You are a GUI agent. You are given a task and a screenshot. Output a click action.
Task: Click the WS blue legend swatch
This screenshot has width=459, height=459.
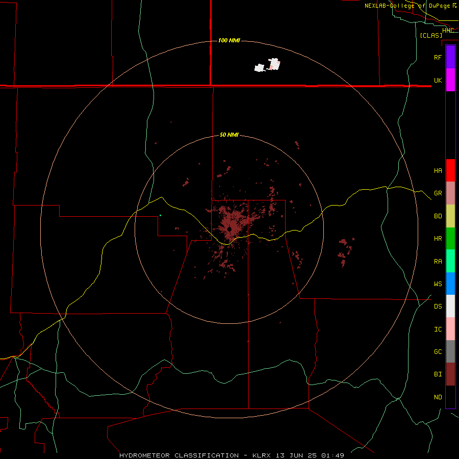450,284
